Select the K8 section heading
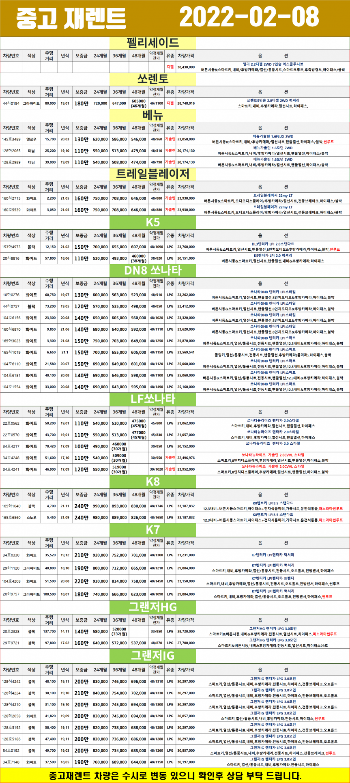The height and width of the screenshot is (783, 350). click(152, 482)
